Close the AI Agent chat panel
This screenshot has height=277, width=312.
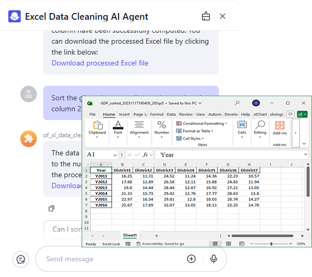pos(223,16)
